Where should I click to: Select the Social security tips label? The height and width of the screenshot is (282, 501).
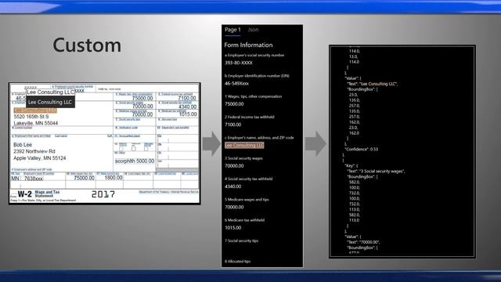pyautogui.click(x=241, y=240)
